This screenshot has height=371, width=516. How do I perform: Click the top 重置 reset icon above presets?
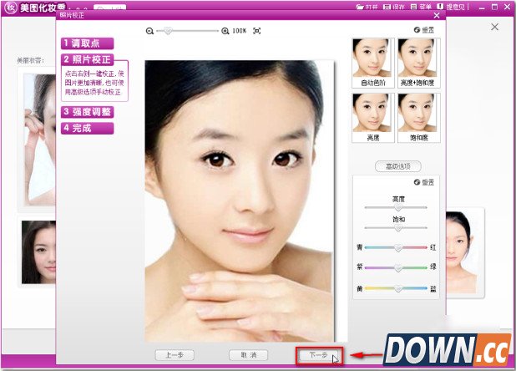[417, 29]
